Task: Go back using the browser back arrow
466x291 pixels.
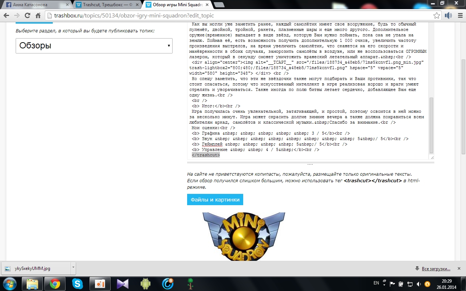Action: pyautogui.click(x=6, y=16)
